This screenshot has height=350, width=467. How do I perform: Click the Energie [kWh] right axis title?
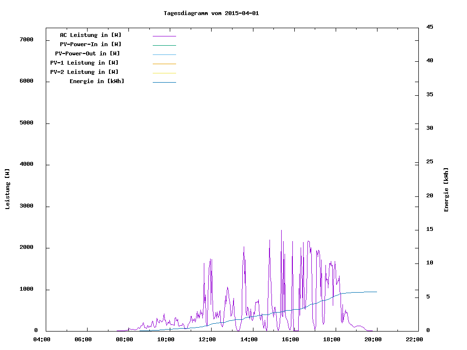point(446,190)
